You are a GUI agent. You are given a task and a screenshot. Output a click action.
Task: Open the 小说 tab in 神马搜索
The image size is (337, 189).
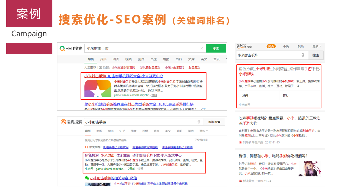pos(286,46)
